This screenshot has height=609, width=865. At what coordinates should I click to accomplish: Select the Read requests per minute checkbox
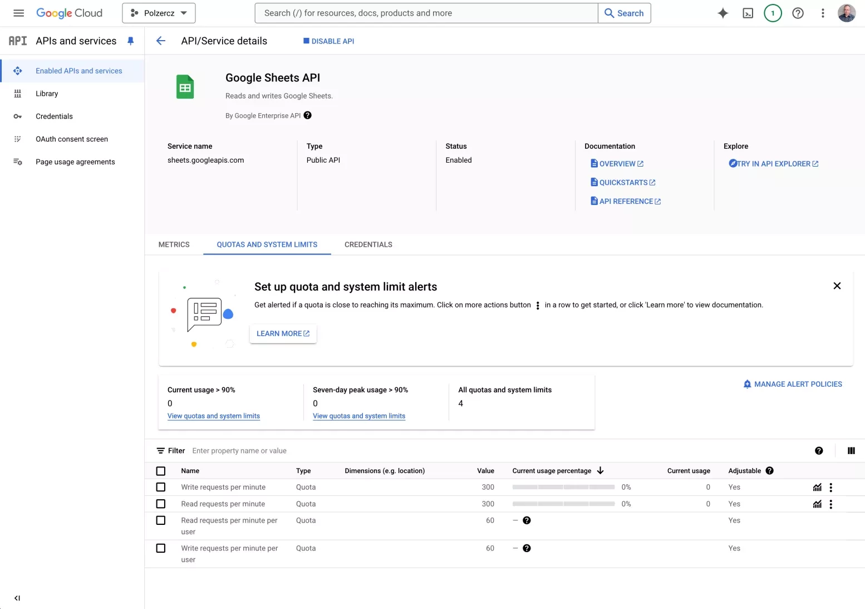click(161, 504)
